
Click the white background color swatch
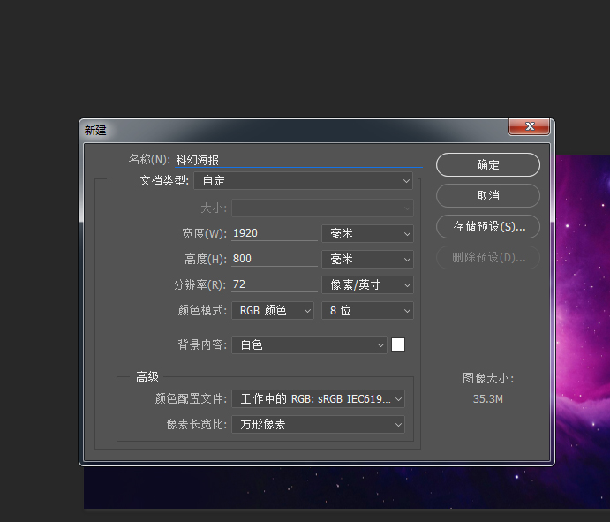tap(398, 344)
